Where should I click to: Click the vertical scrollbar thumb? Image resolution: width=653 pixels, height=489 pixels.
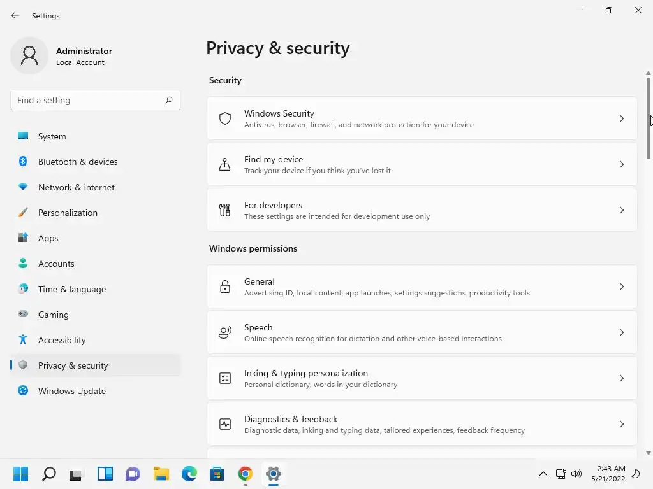point(649,118)
